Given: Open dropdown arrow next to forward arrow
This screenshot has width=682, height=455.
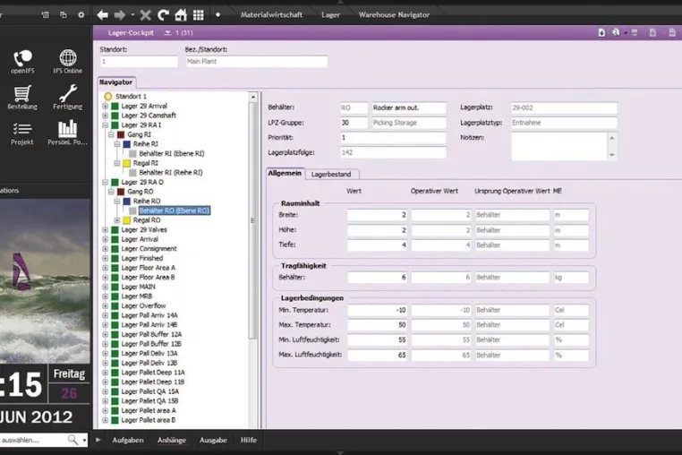Looking at the screenshot, I should point(132,15).
